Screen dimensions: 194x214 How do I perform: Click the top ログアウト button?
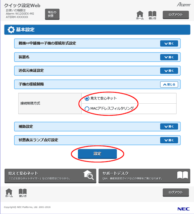[x=176, y=15]
